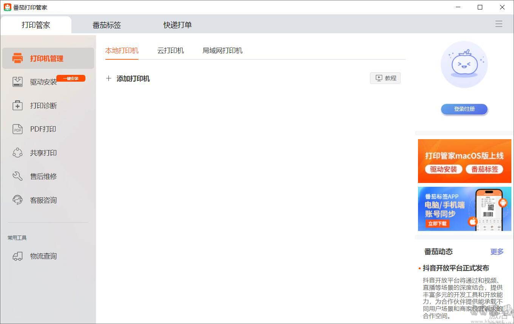Image resolution: width=514 pixels, height=324 pixels.
Task: Click the Apple icon in the app banner
Action: [473, 222]
